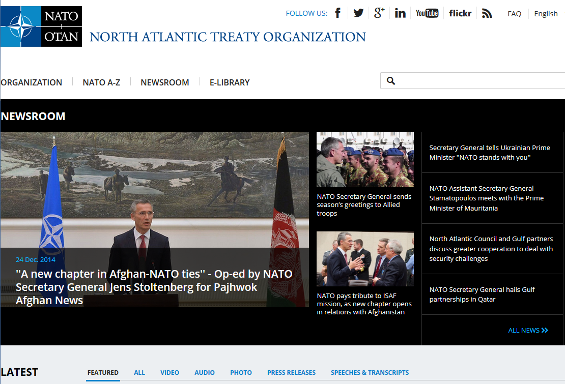Open the Organization menu
This screenshot has width=565, height=384.
click(x=32, y=82)
